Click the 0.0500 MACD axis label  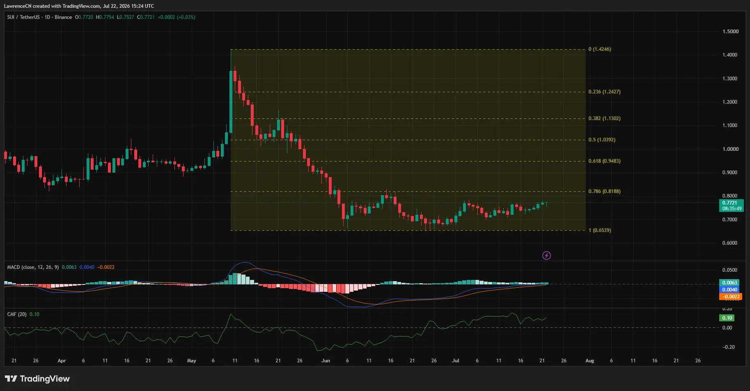pyautogui.click(x=729, y=270)
